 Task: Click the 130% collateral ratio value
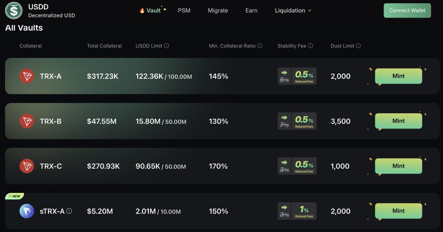[219, 121]
